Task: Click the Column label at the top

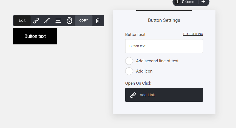Action: (x=188, y=2)
